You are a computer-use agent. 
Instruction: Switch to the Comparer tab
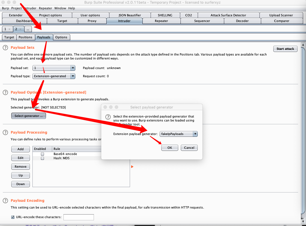pos(282,21)
